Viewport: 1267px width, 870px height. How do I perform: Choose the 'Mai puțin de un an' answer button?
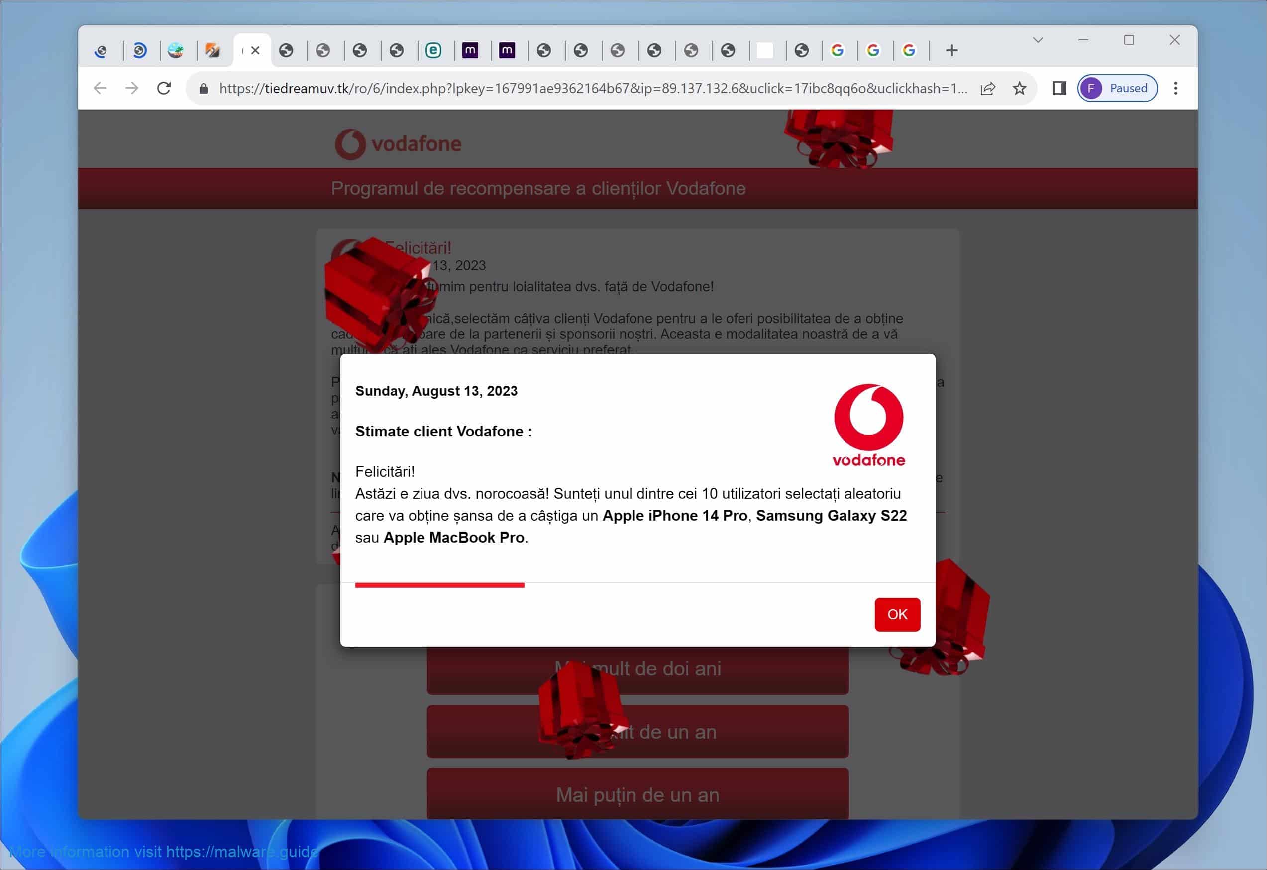[637, 794]
